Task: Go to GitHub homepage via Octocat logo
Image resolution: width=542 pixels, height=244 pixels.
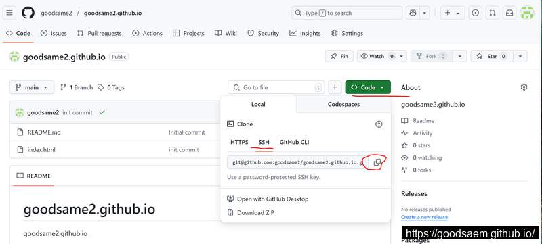Action: (28, 13)
